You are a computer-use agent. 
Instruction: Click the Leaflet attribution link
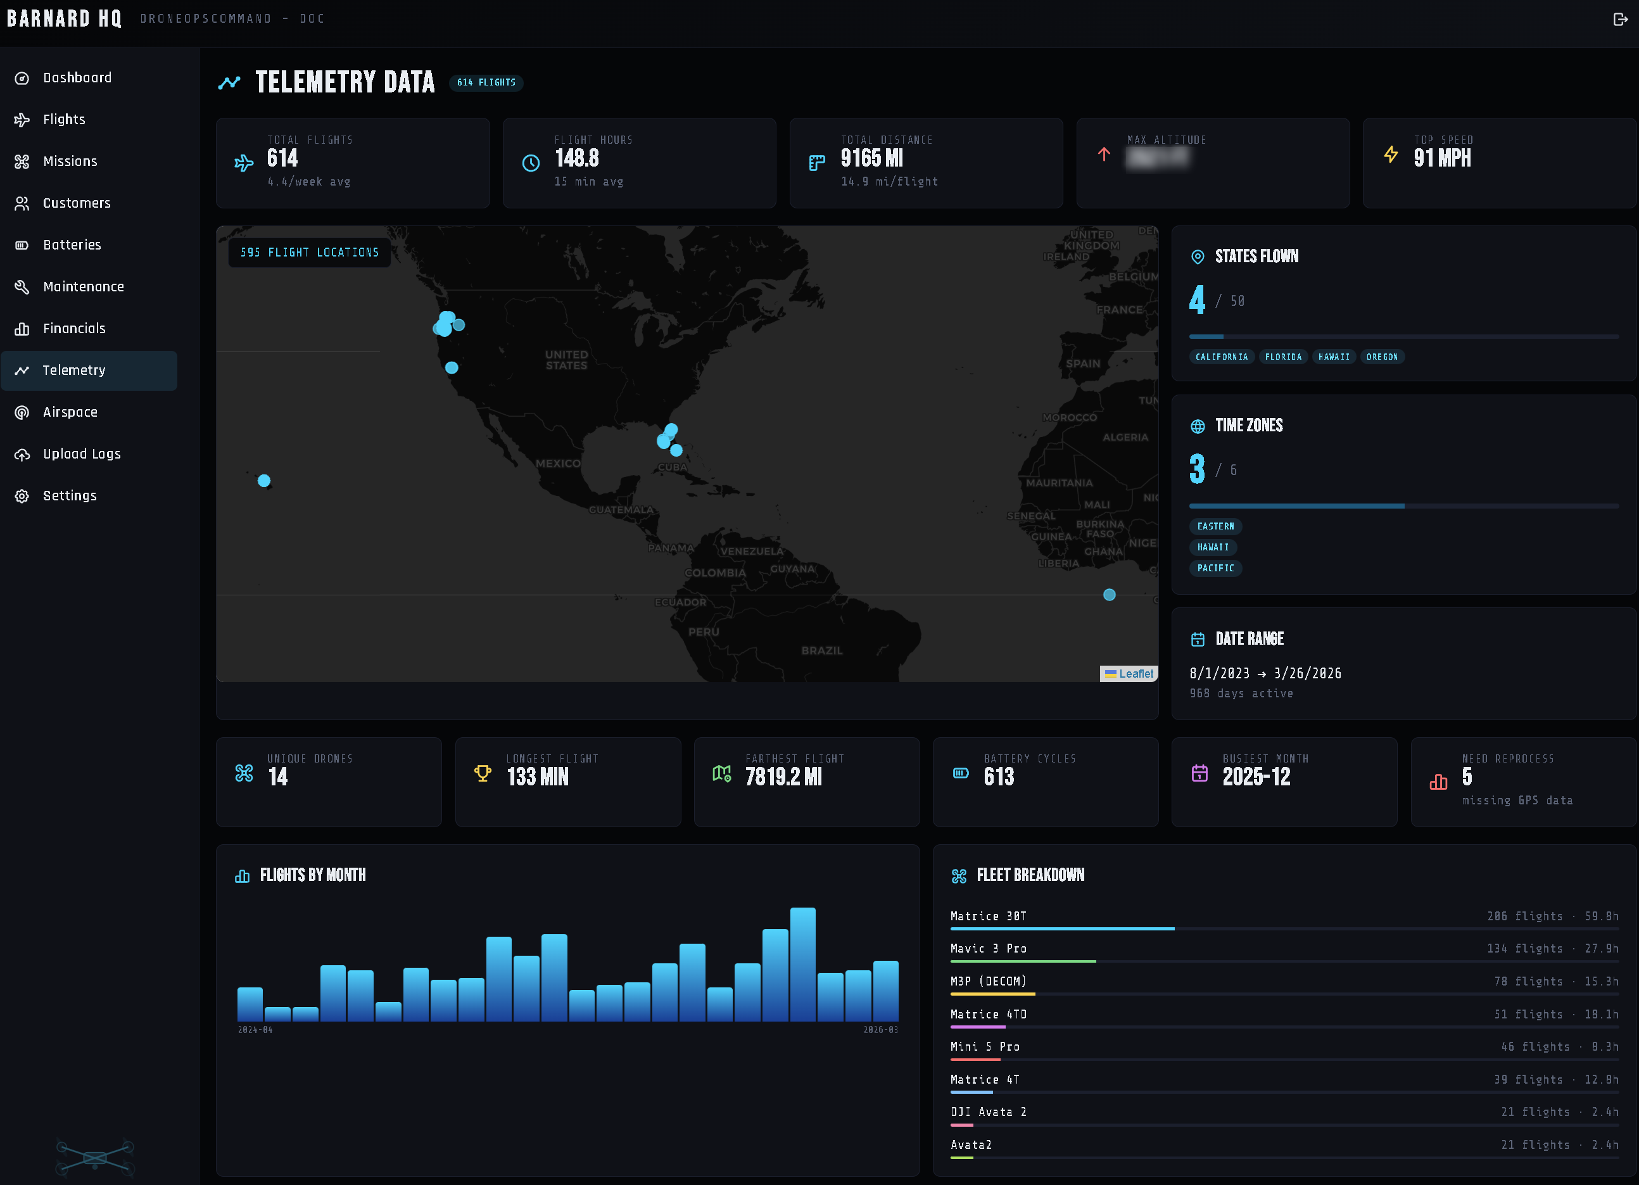pyautogui.click(x=1136, y=673)
